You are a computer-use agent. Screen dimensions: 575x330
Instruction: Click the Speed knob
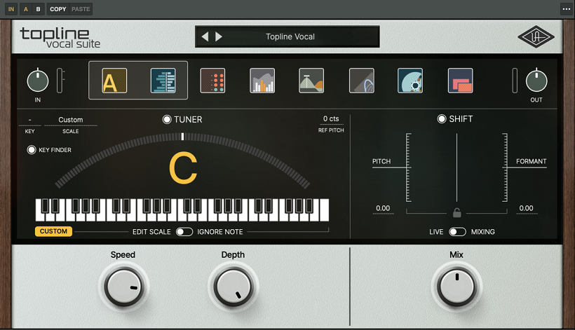tap(123, 287)
